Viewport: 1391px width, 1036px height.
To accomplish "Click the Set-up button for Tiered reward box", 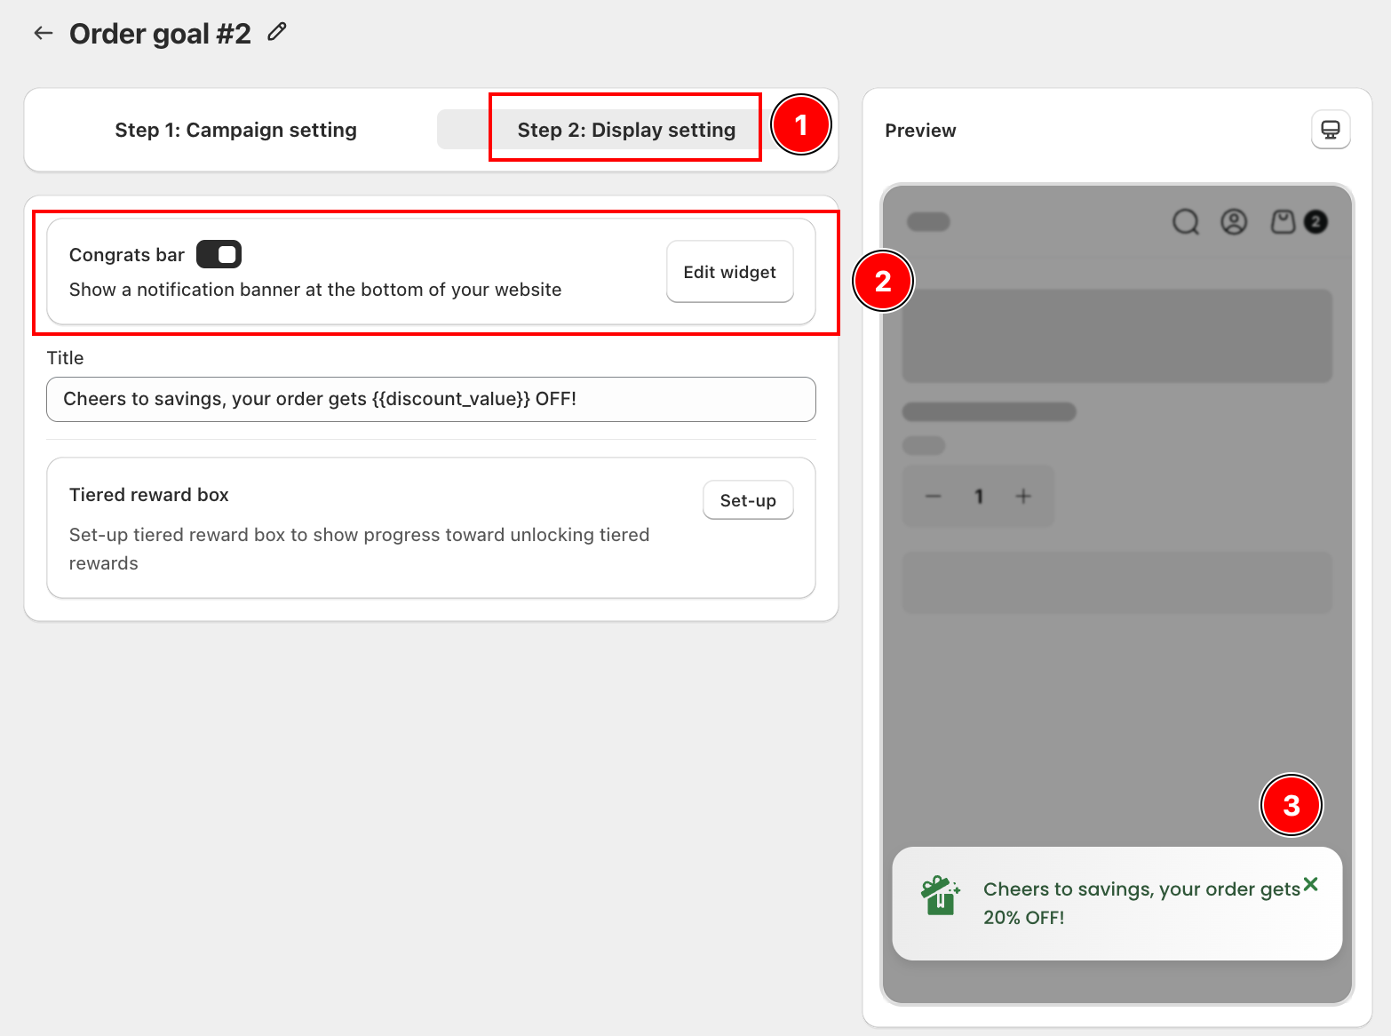I will [x=748, y=500].
